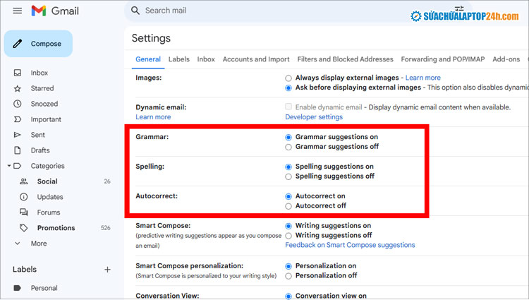Select Grammar suggestions off
This screenshot has height=300, width=529.
pos(288,147)
